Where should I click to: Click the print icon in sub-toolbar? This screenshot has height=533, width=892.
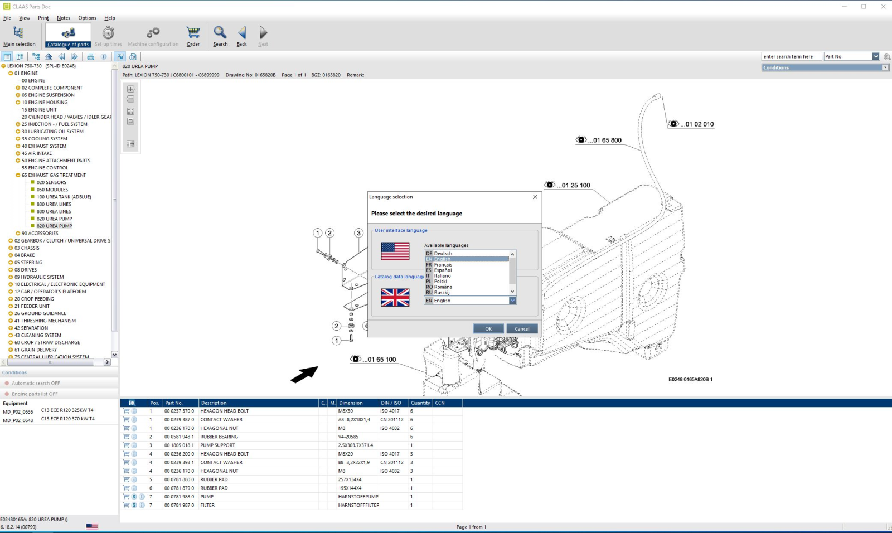(x=90, y=56)
